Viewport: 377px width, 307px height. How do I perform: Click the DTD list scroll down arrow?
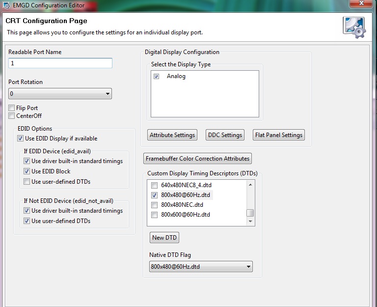[x=250, y=222]
